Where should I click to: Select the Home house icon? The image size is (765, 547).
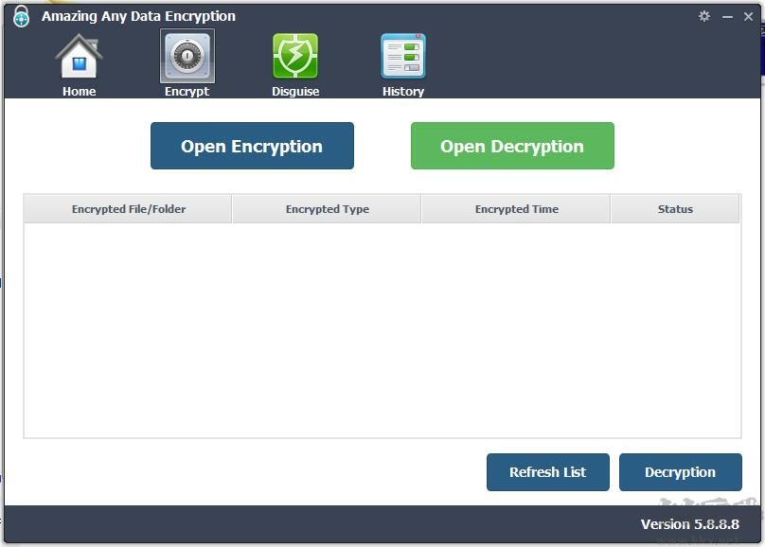click(x=79, y=57)
